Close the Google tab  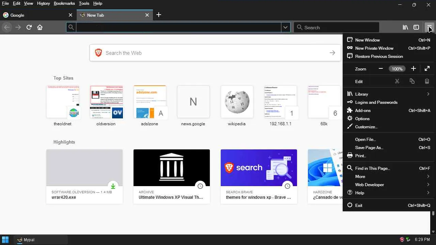71,15
